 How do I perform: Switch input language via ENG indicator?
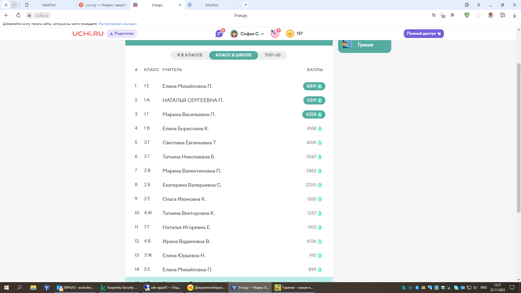484,288
